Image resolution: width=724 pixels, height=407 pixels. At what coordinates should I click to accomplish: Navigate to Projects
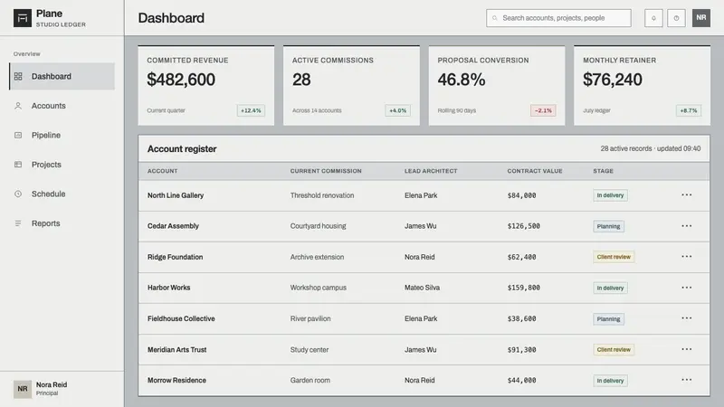tap(62, 165)
